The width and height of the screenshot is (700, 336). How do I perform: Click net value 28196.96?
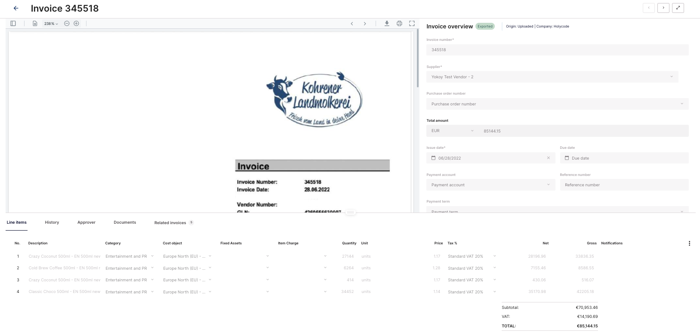[x=537, y=256]
